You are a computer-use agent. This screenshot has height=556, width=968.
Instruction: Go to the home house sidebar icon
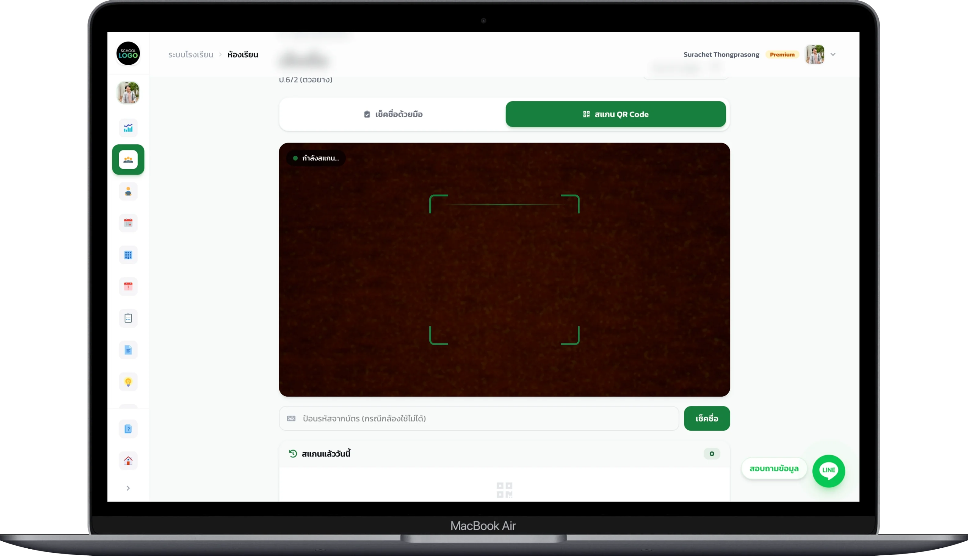(128, 460)
